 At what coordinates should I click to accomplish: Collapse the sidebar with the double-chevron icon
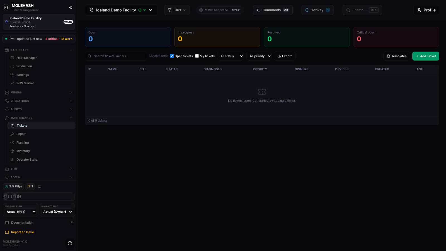[x=71, y=8]
